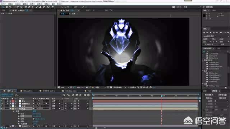Select the Puppet Pin tool
Screen dimensions: 230x129
(x=52, y=7)
